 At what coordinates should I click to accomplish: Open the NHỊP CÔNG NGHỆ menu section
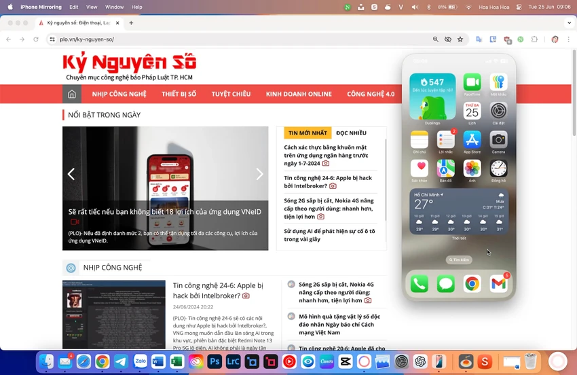tap(119, 94)
